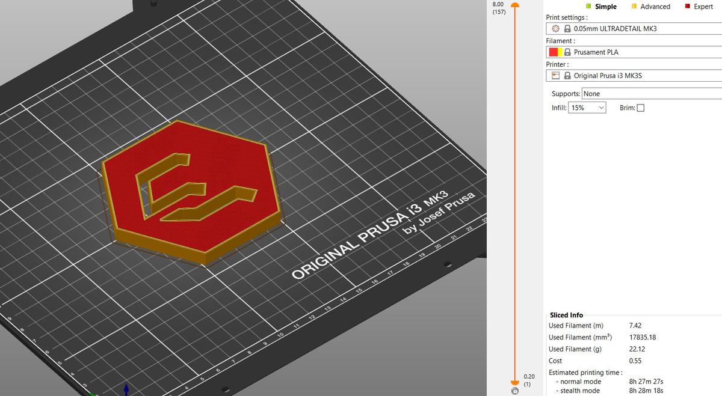Open the Prusament PLA filament dropdown
The height and width of the screenshot is (396, 722).
click(x=634, y=52)
